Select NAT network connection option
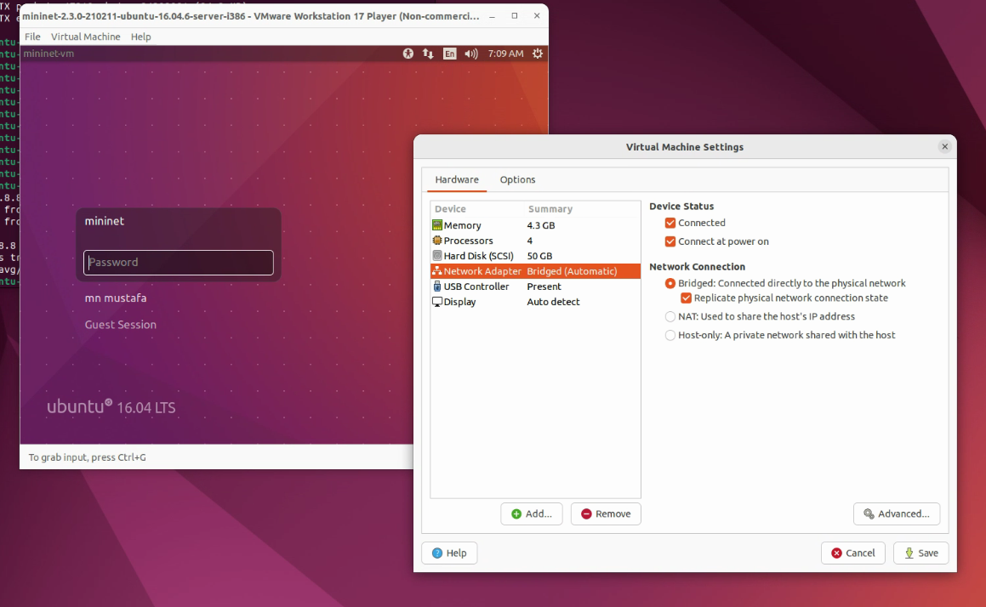986x607 pixels. 670,317
